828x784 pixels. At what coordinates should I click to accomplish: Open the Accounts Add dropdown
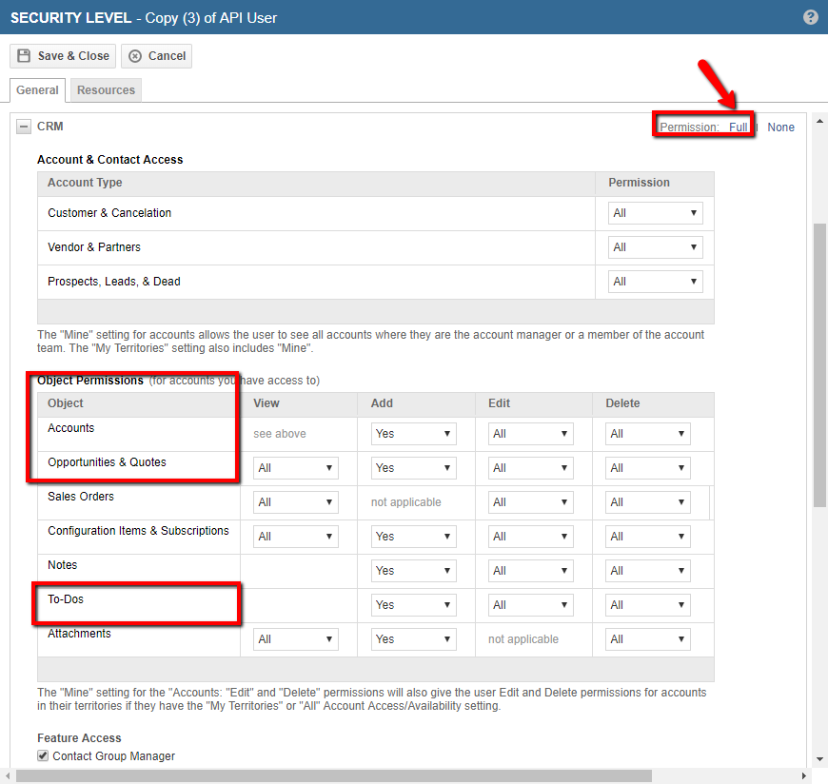pyautogui.click(x=413, y=434)
